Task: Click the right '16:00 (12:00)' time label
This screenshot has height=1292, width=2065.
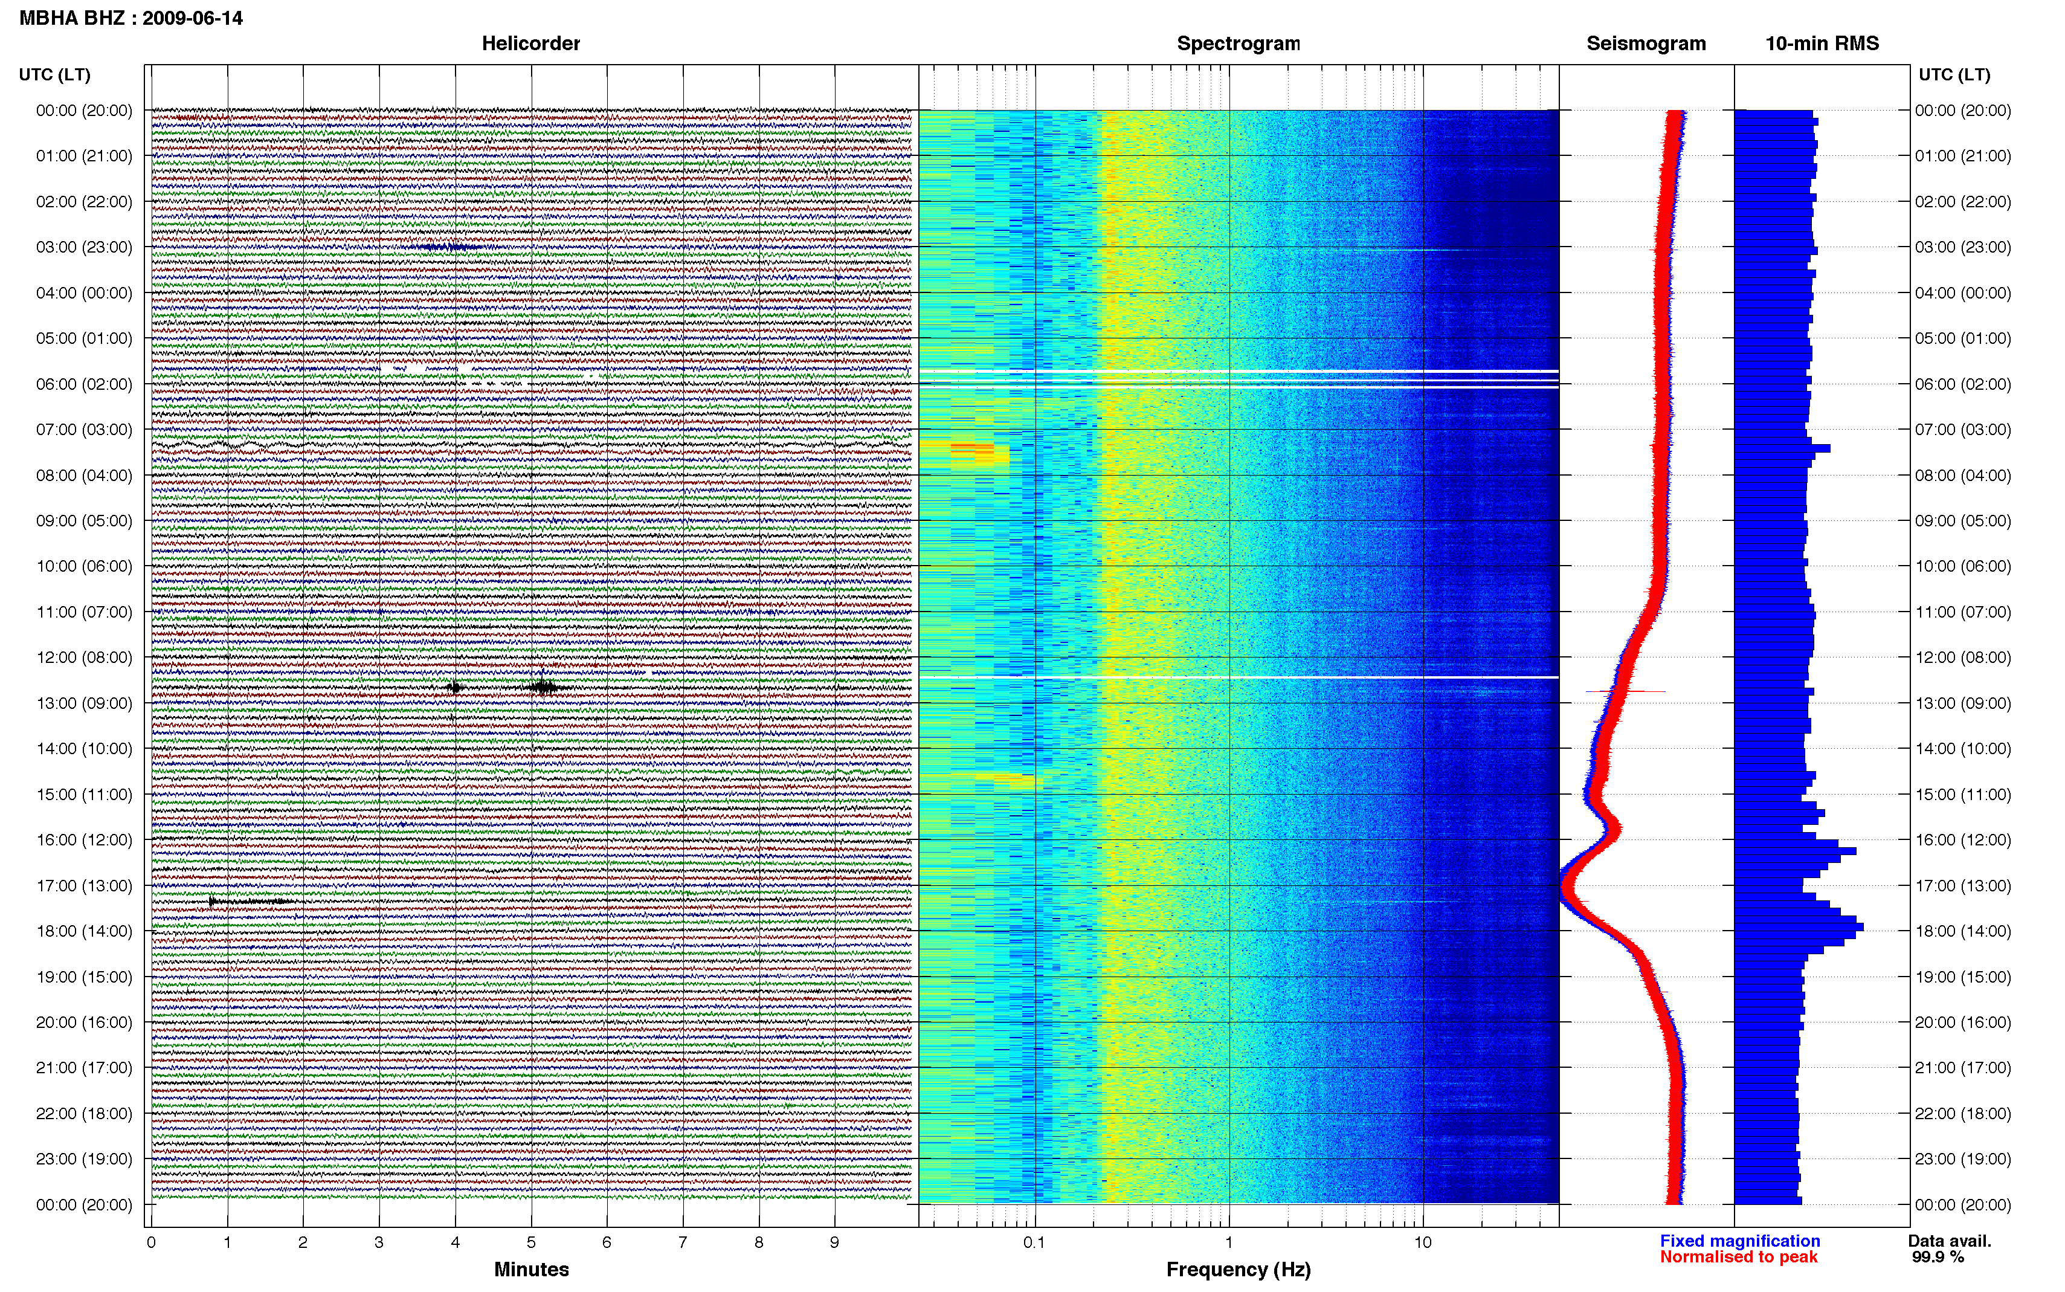Action: click(1962, 840)
